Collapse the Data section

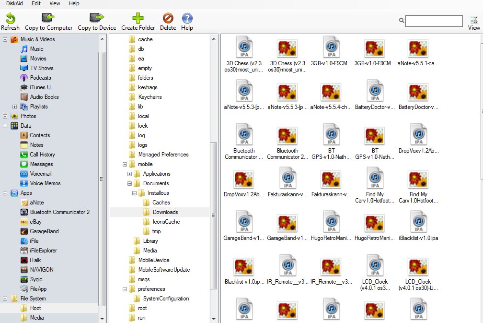tap(5, 126)
